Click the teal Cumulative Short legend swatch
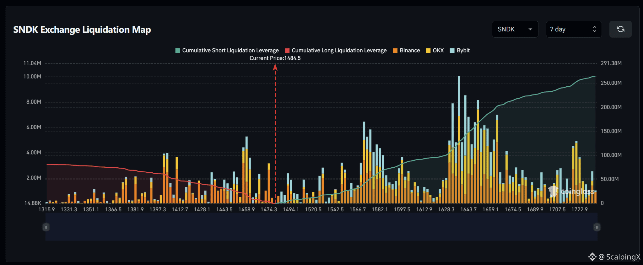The image size is (643, 265). [178, 51]
